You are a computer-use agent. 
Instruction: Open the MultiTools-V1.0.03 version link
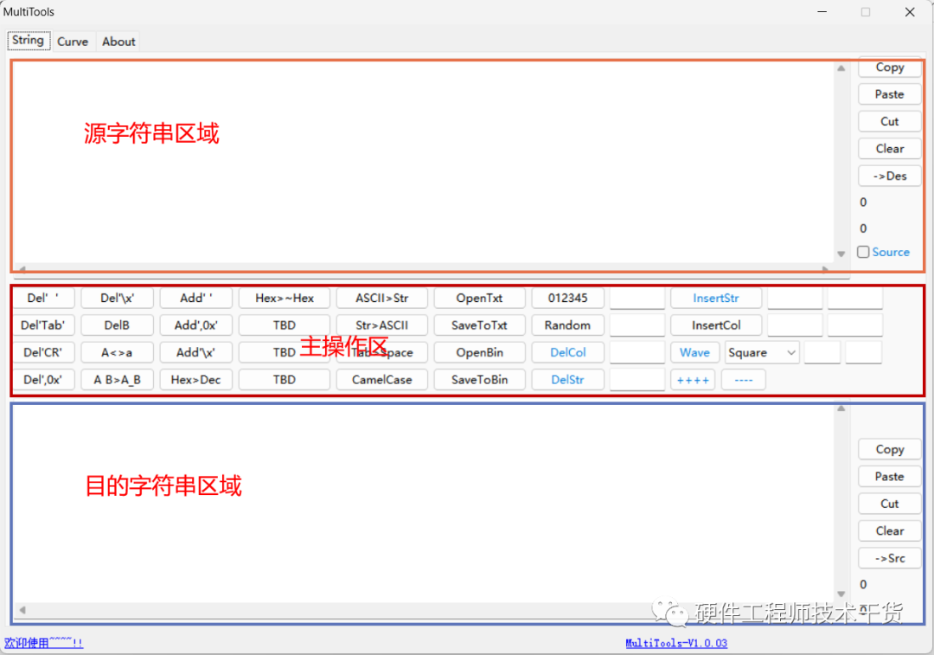point(676,643)
